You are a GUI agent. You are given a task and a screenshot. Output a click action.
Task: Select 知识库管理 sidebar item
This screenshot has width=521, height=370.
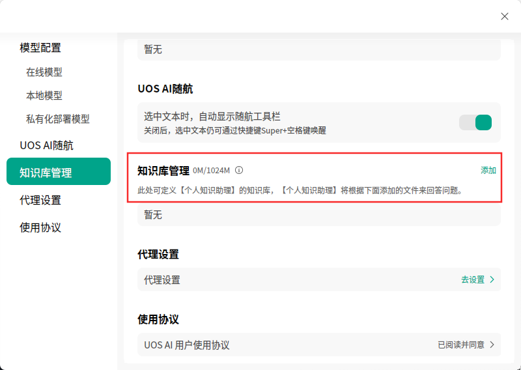tap(59, 171)
